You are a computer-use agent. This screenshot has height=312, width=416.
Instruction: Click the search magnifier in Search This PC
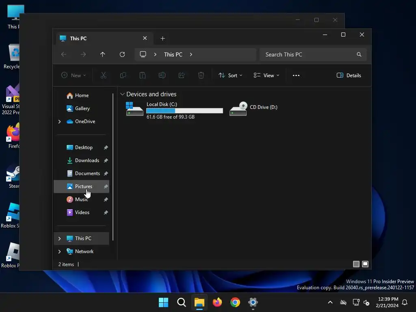click(359, 54)
